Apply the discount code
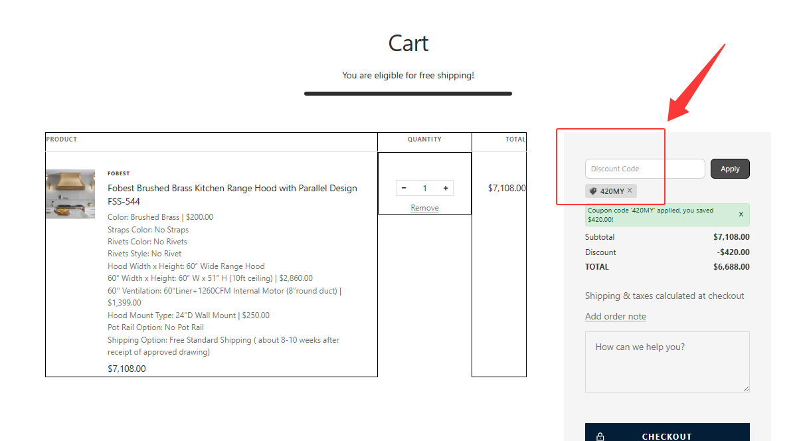Screen dimensions: 799x441 pyautogui.click(x=730, y=169)
